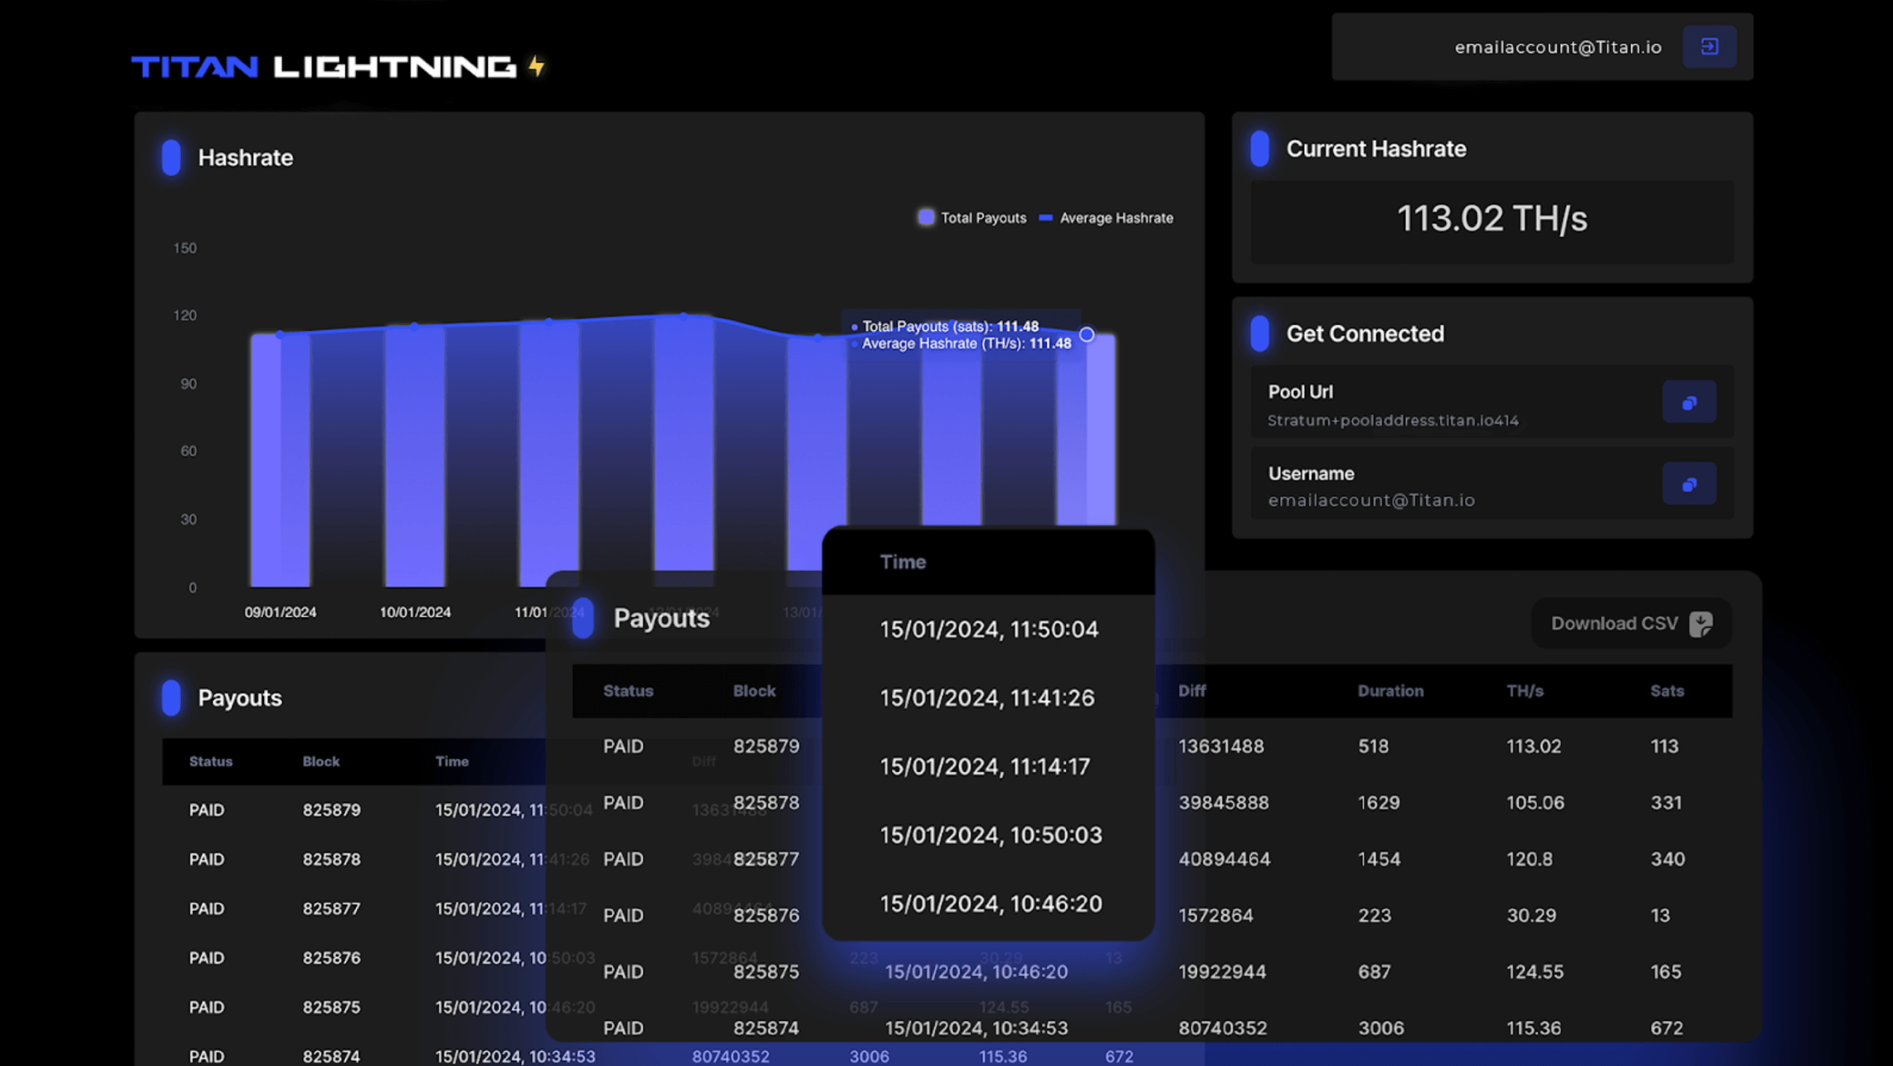Click the 113.02 TH/s current hashrate display
Screen dimensions: 1893x1066
tap(1491, 219)
